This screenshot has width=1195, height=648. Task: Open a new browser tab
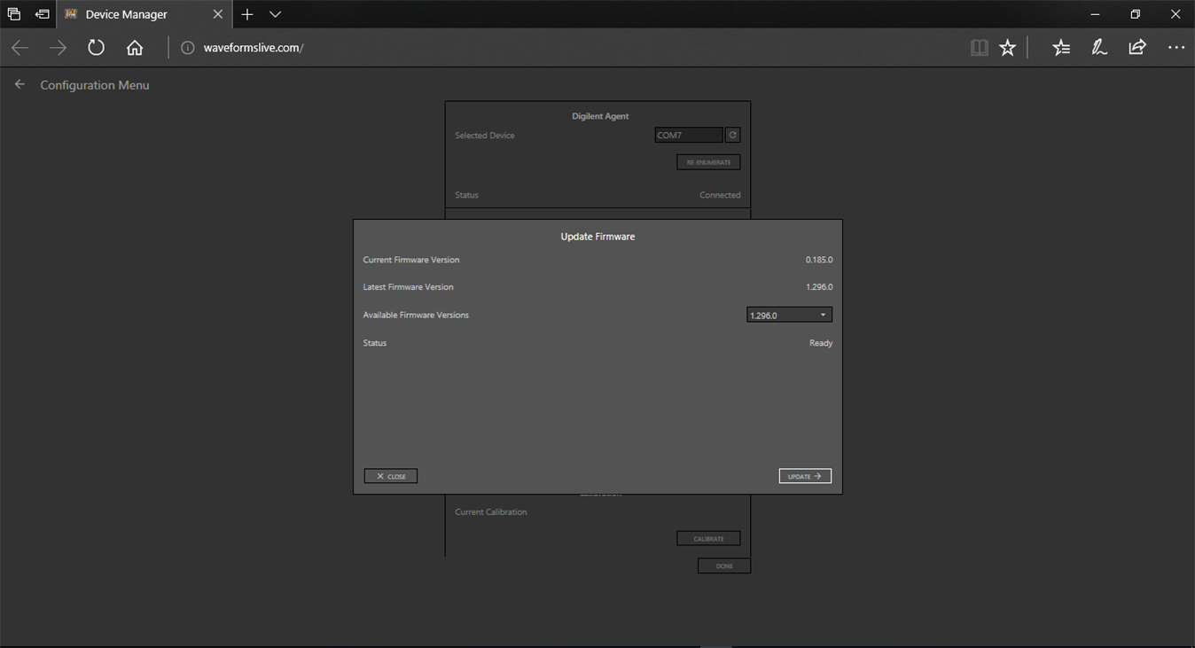pos(247,14)
